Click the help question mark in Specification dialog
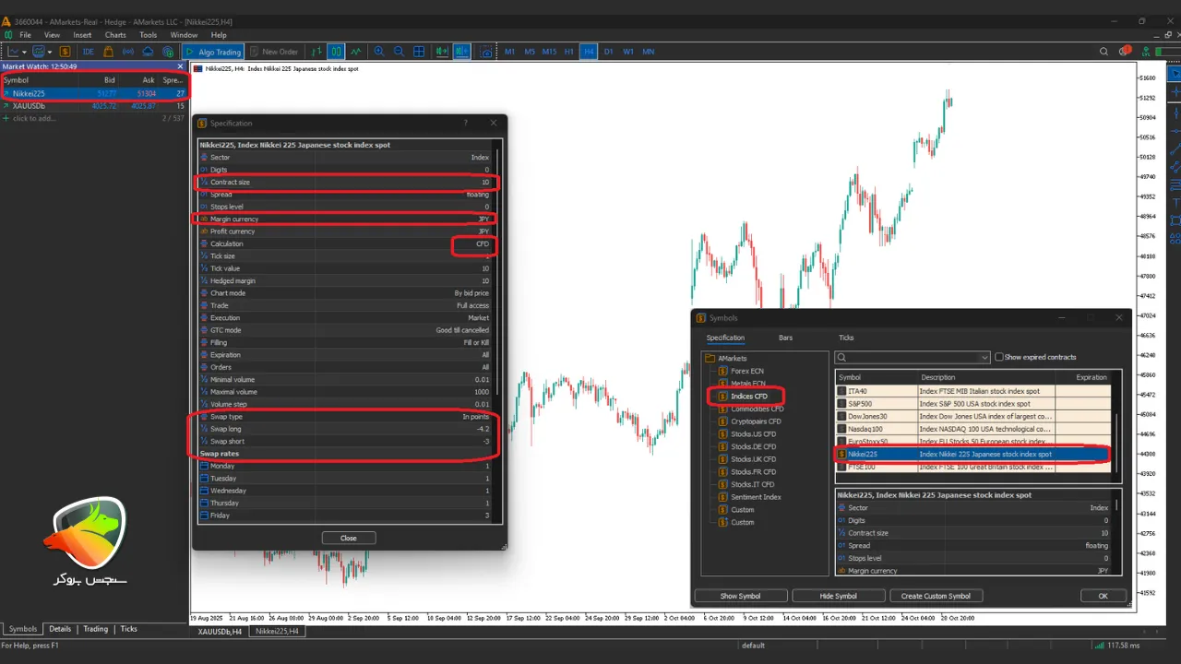This screenshot has width=1181, height=664. point(465,123)
